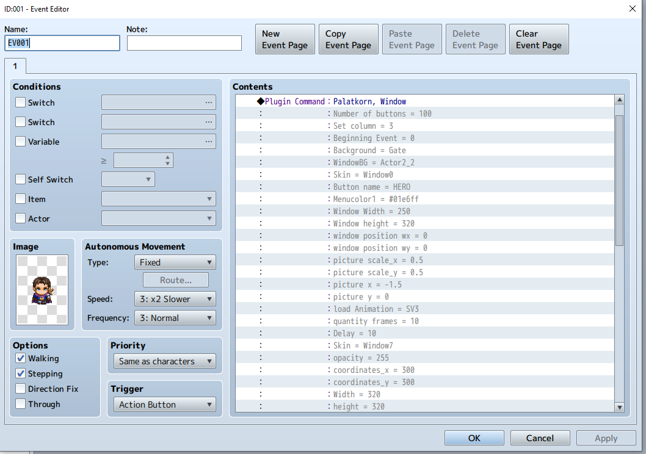Click the event Name input field

[x=62, y=43]
